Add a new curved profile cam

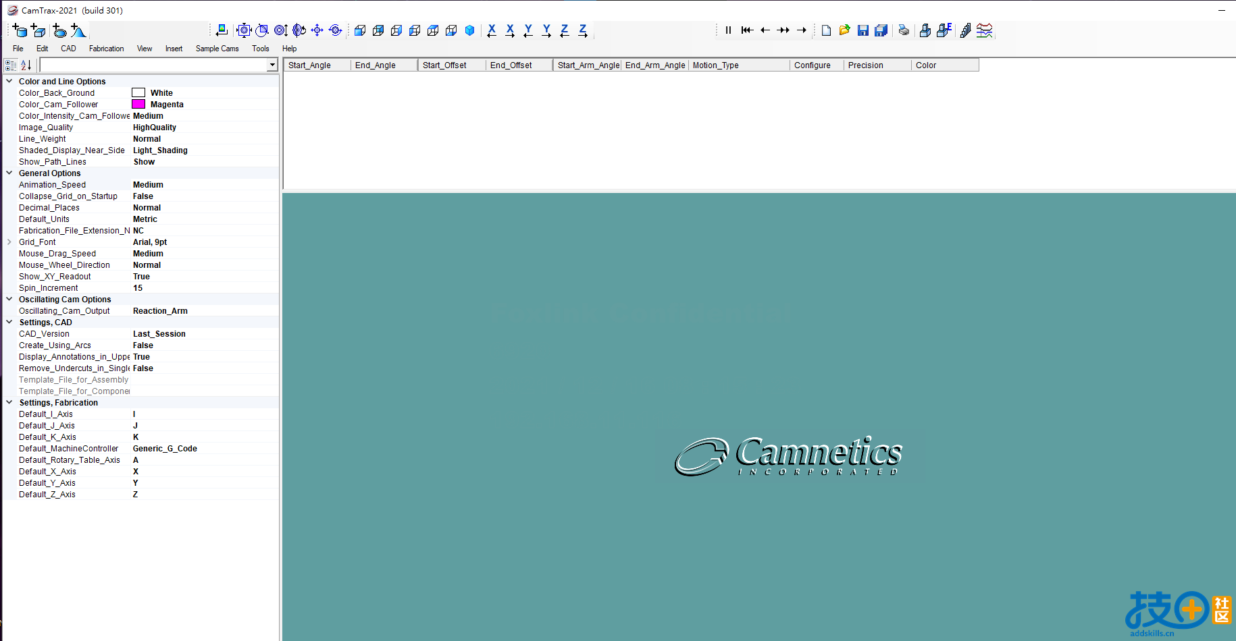(78, 30)
